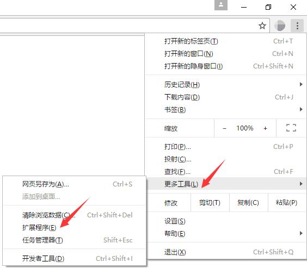Select 打开新的标签页(T) menu item
This screenshot has height=268, width=307.
(x=226, y=41)
